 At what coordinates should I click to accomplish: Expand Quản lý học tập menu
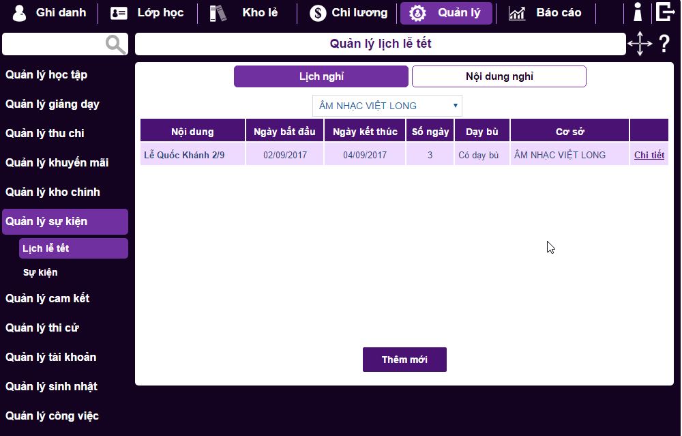click(x=46, y=75)
